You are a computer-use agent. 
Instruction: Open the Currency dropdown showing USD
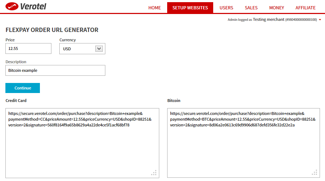pyautogui.click(x=82, y=49)
